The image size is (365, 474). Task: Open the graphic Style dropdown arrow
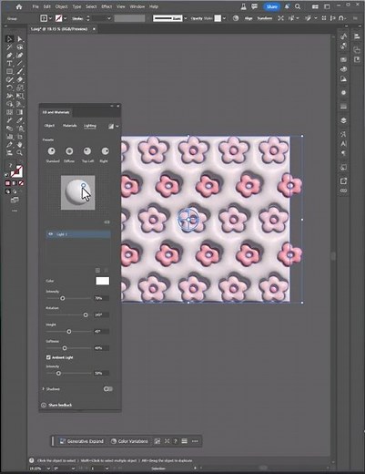(x=224, y=18)
